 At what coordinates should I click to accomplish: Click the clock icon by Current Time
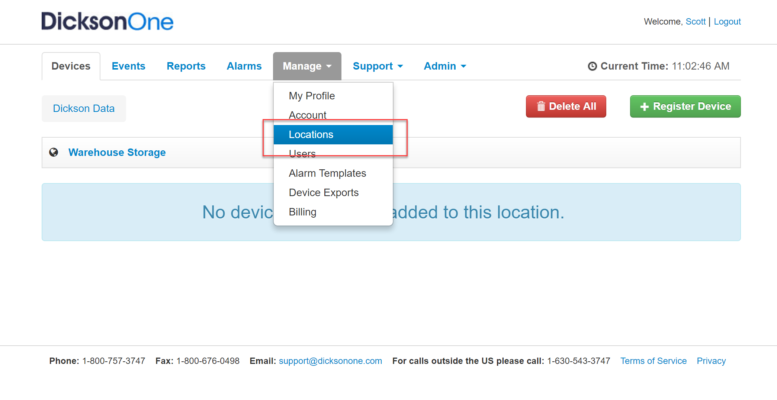592,66
